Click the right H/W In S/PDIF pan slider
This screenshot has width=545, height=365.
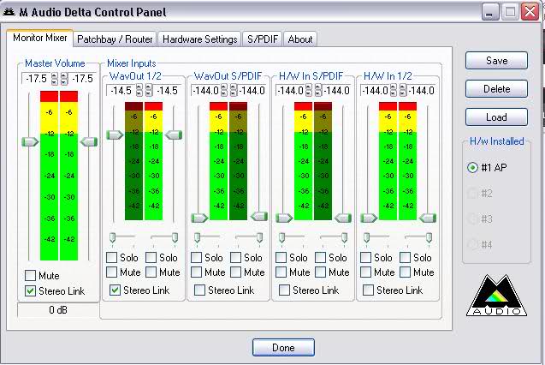coord(344,237)
